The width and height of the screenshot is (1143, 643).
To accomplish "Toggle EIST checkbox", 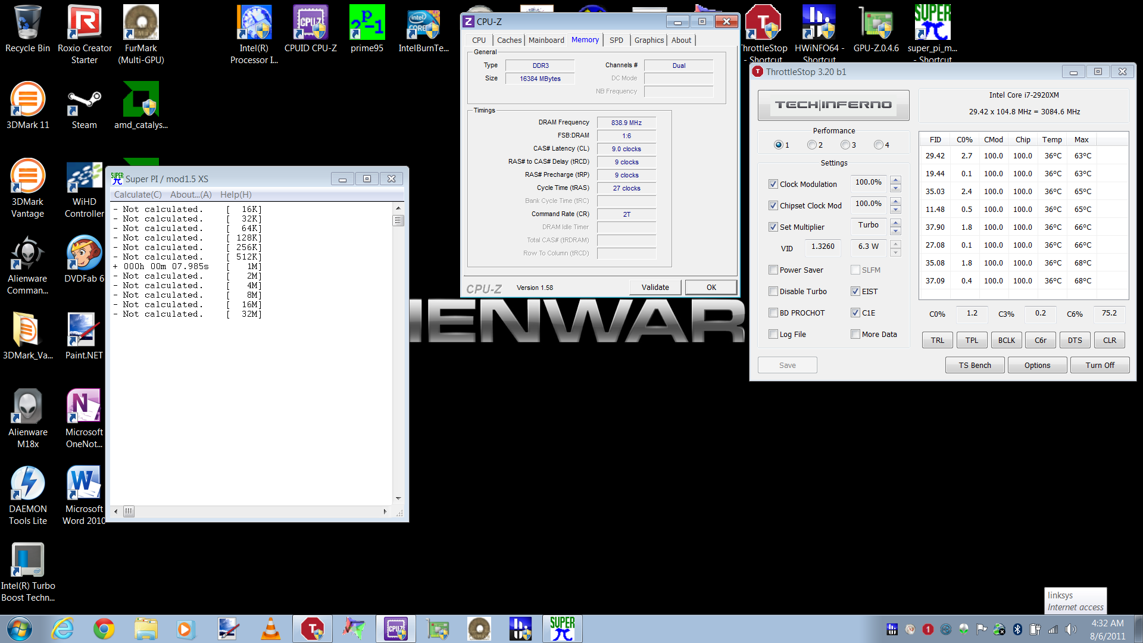I will pos(855,291).
